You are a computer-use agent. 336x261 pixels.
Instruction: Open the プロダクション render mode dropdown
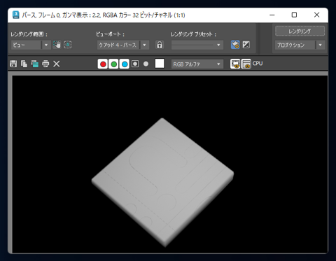(300, 45)
